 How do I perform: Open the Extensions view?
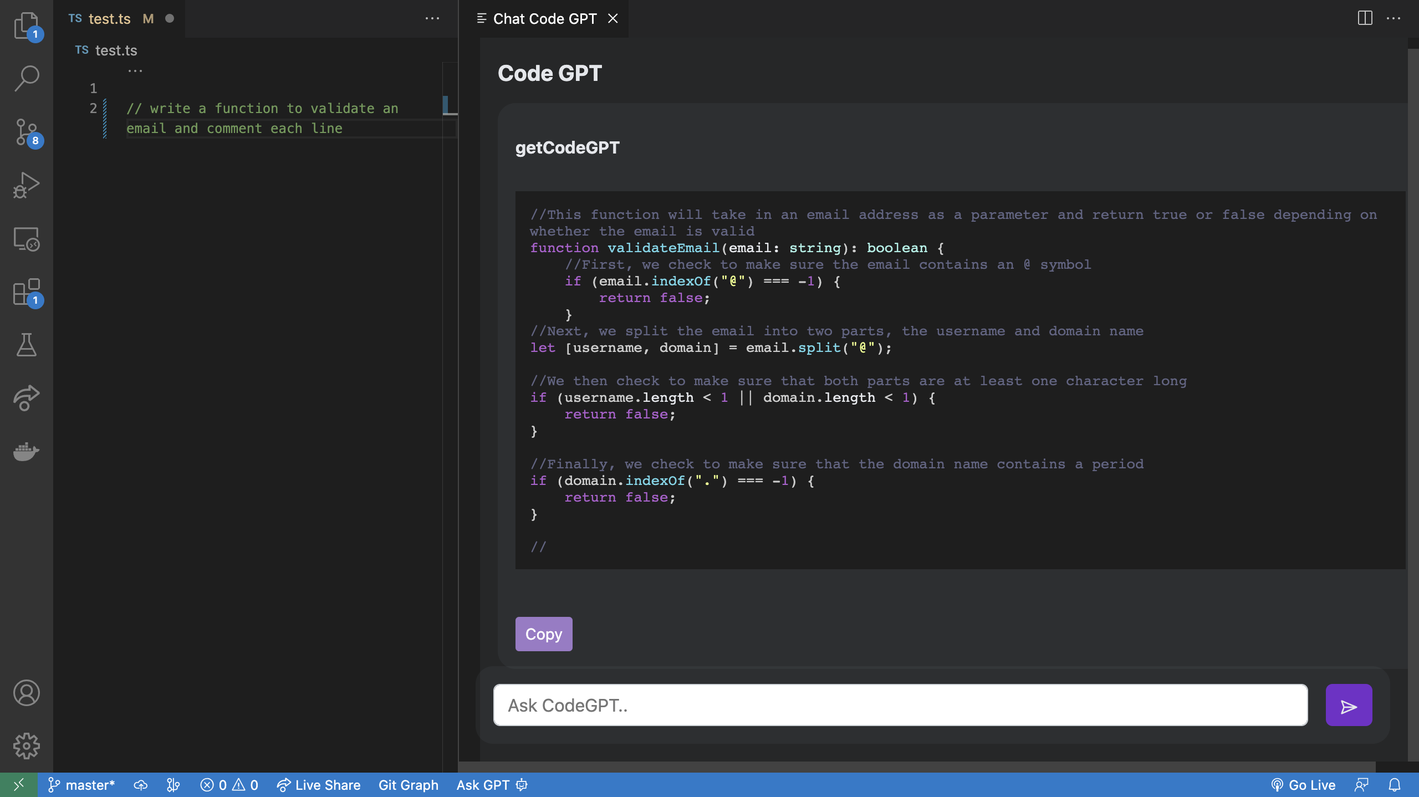26,292
